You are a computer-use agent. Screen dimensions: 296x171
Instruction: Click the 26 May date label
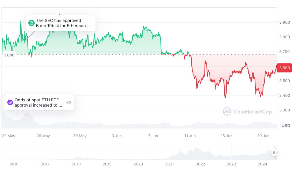point(43,136)
